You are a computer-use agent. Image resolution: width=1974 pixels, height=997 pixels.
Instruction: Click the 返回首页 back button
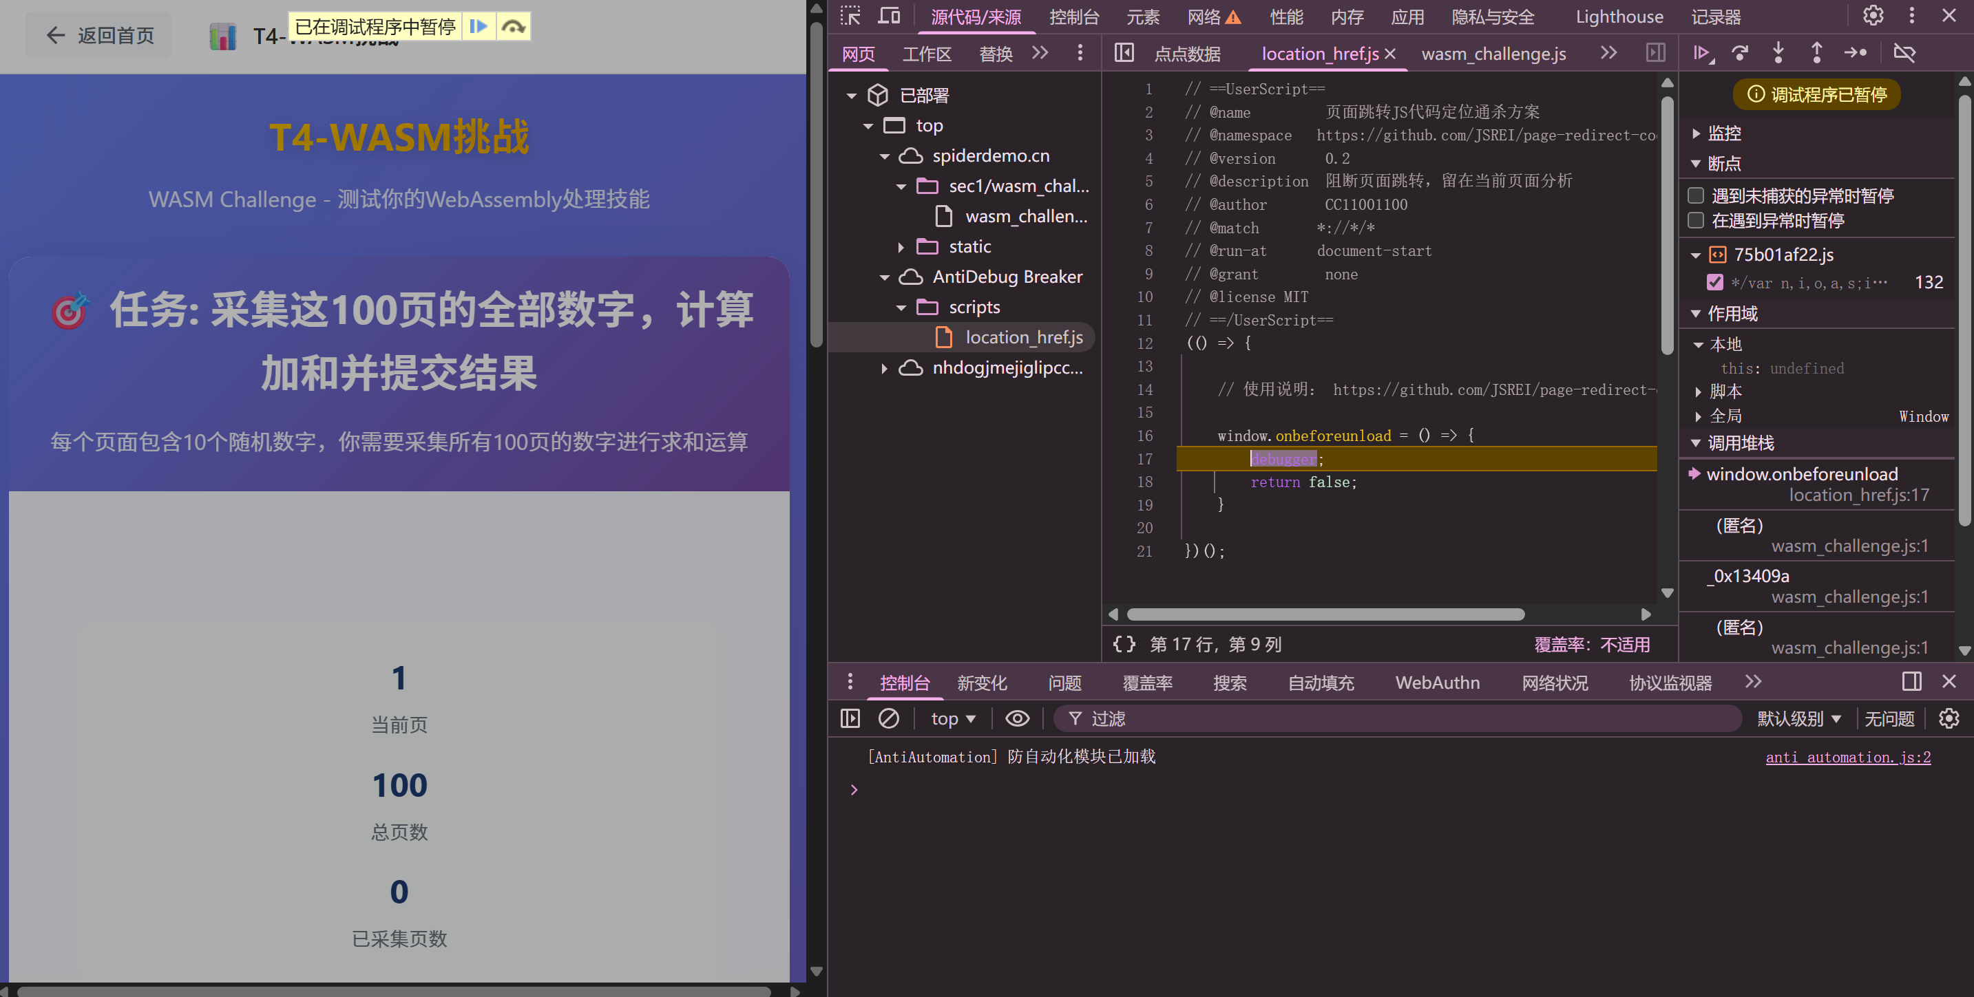[x=100, y=35]
